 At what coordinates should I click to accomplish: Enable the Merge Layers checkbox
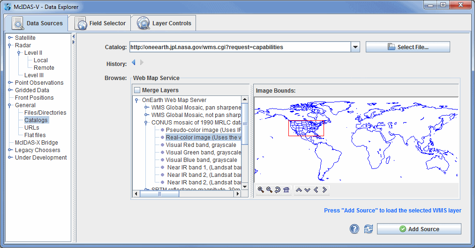pos(137,90)
